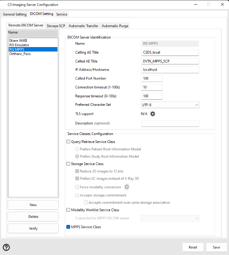The width and height of the screenshot is (229, 255).
Task: Enable Query/Retrieve Service Class checkbox
Action: 68,142
